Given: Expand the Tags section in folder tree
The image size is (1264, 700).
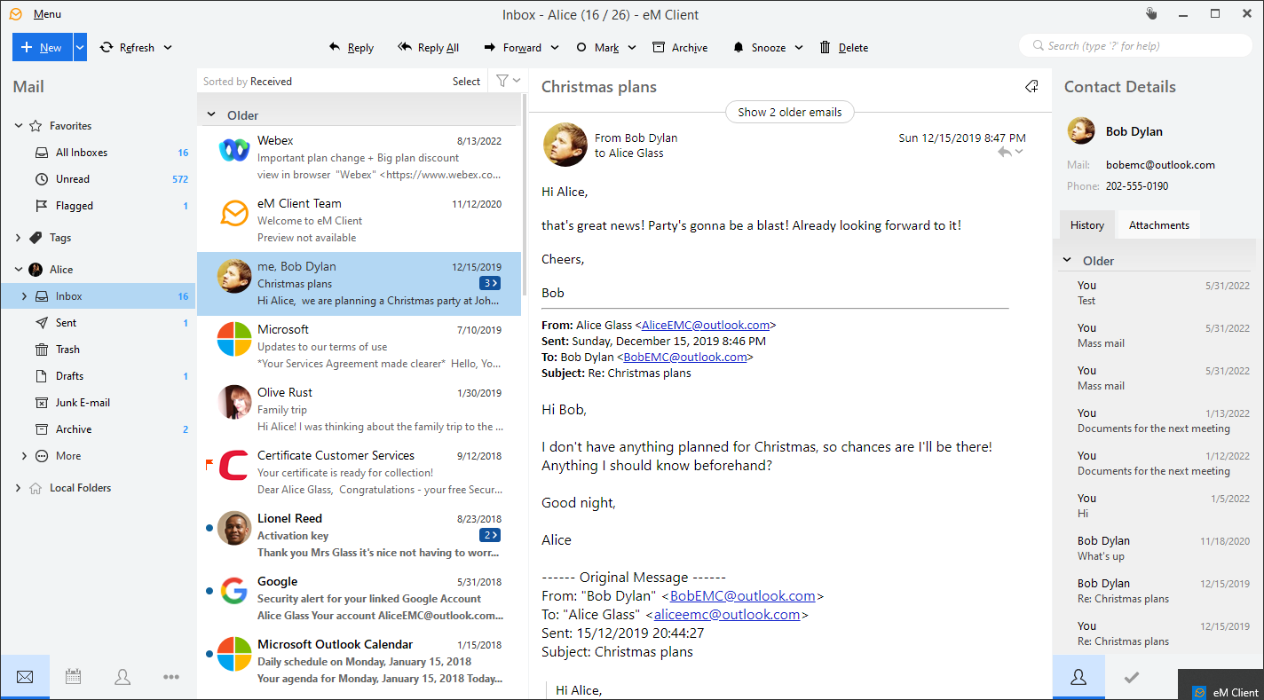Looking at the screenshot, I should (x=19, y=238).
